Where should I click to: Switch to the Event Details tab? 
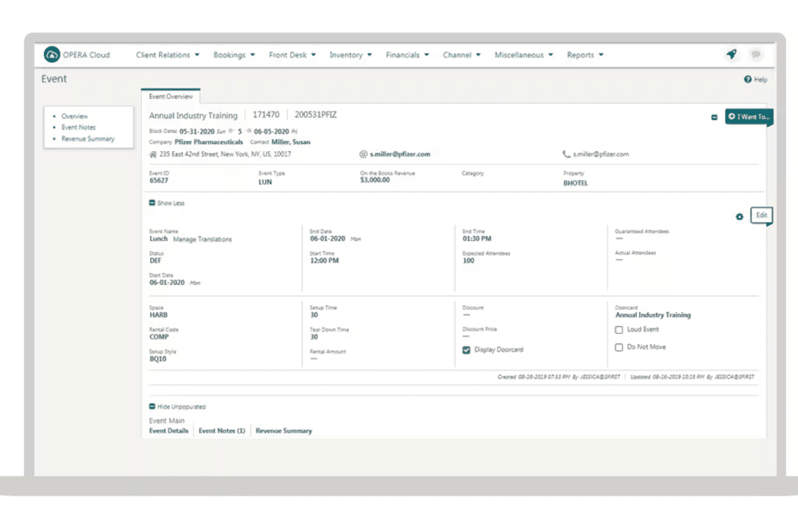pyautogui.click(x=169, y=431)
